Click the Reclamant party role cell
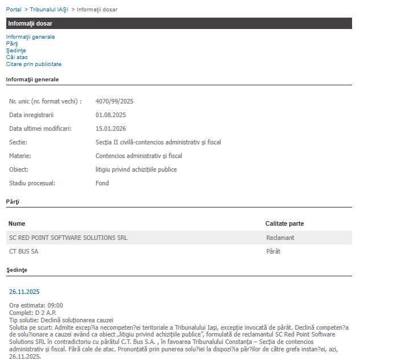This screenshot has height=361, width=397. click(280, 238)
